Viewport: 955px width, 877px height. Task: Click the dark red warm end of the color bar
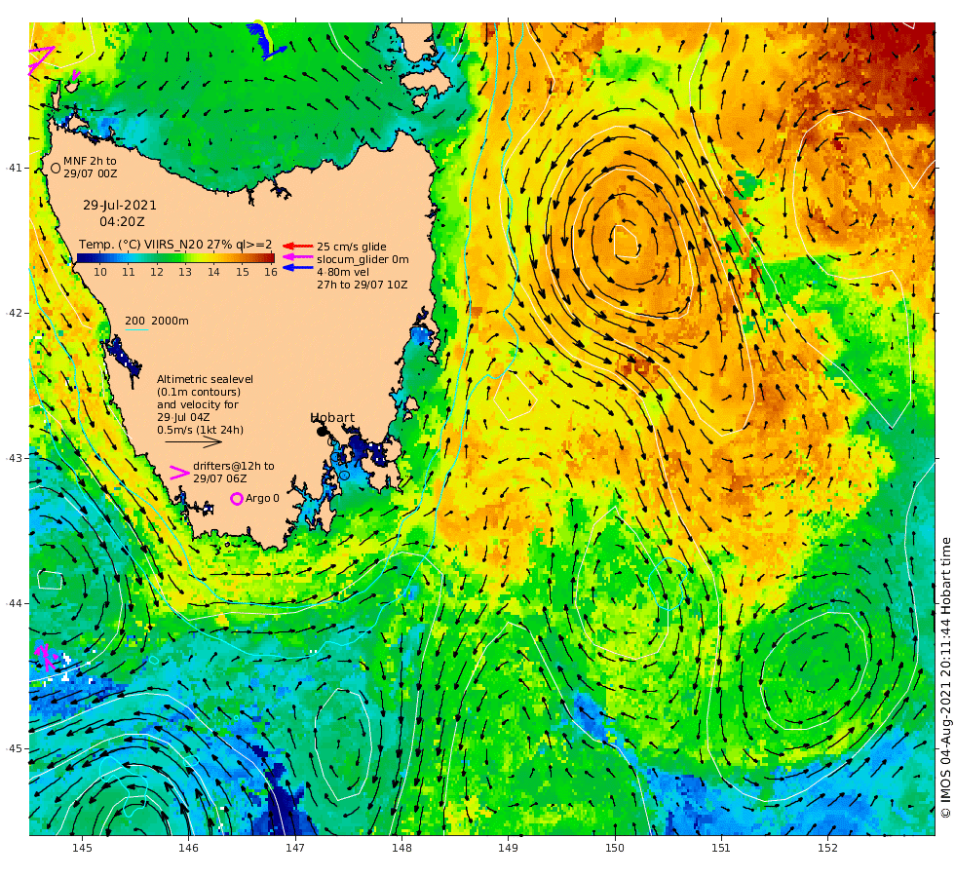pos(268,258)
